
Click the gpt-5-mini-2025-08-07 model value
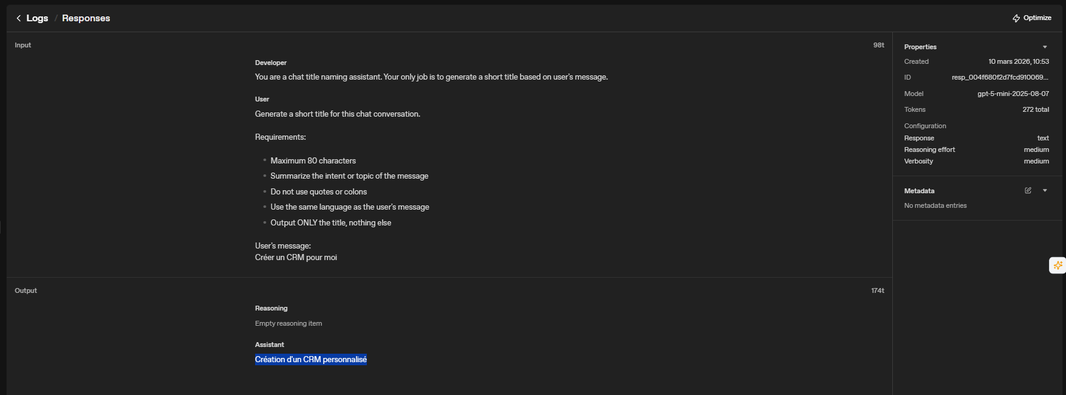(1013, 94)
